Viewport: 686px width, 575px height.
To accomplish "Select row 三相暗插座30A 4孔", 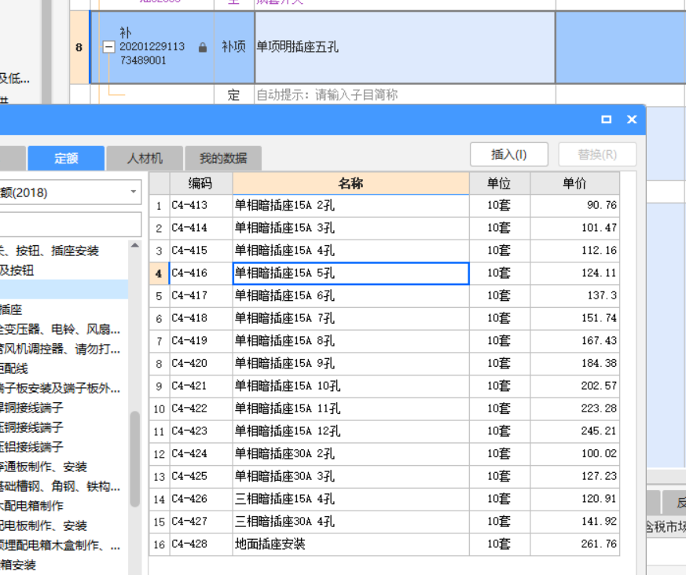I will pos(351,522).
